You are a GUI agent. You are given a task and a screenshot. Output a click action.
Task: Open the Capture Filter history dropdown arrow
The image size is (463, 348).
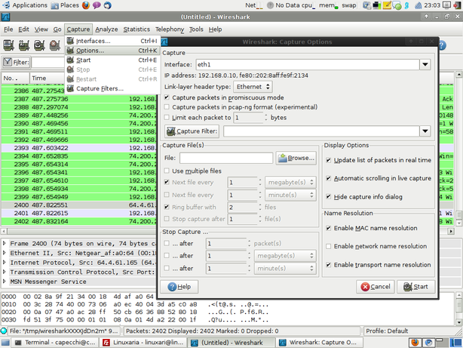[x=425, y=131]
